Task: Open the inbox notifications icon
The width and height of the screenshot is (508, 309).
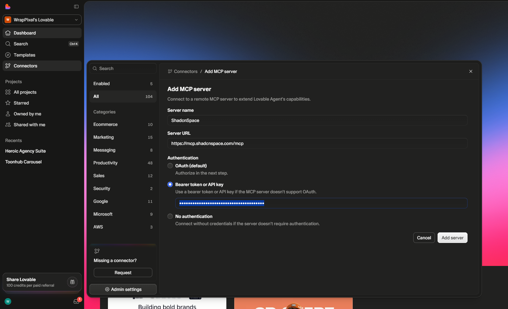Action: point(76,301)
